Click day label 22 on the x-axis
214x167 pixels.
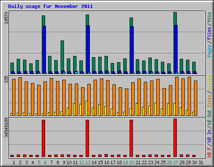click(x=144, y=162)
